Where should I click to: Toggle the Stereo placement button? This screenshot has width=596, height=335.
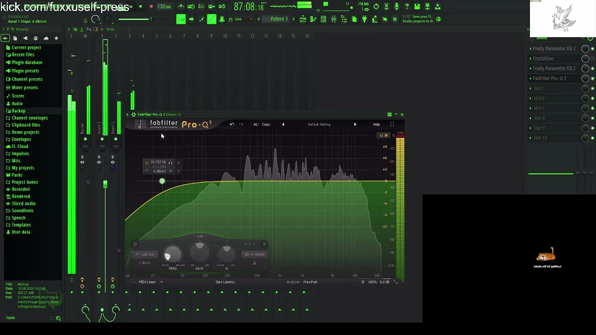[255, 255]
